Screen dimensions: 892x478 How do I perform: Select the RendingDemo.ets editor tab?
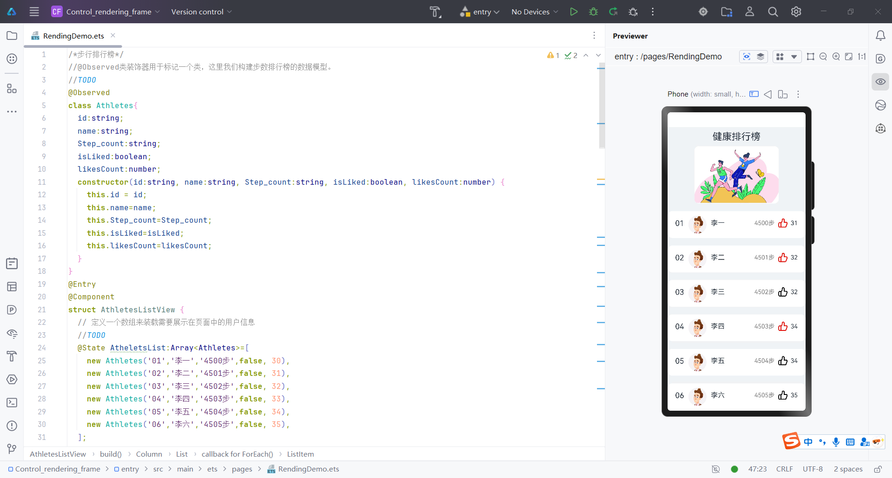pos(73,36)
